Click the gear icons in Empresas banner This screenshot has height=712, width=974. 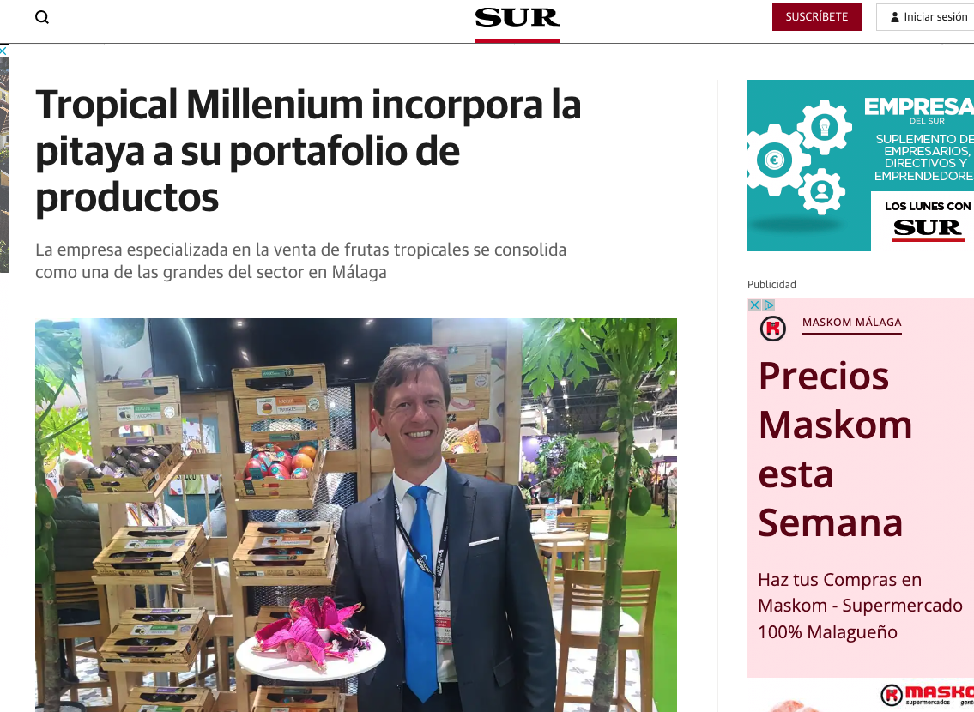coord(799,158)
